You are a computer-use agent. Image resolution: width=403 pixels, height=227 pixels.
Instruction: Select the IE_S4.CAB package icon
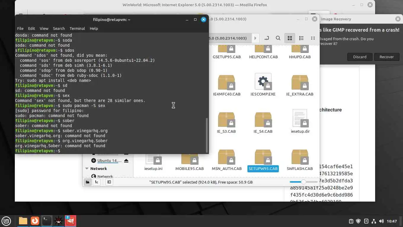point(263,119)
